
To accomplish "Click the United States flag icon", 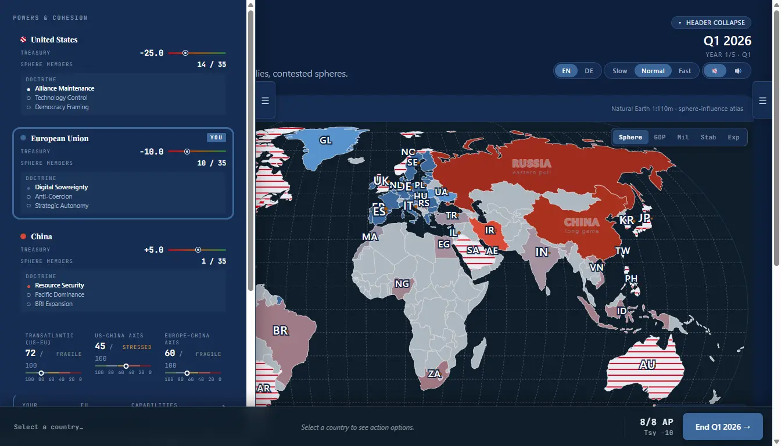I will coord(24,39).
